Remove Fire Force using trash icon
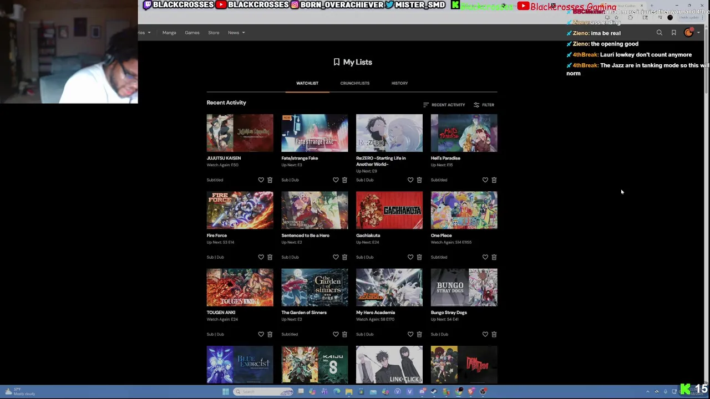 coord(270,257)
